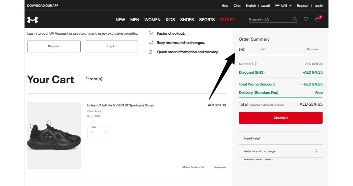The image size is (353, 186).
Task: Open Unisex UA Infinite MVMNT SE product title
Action: pos(121,105)
